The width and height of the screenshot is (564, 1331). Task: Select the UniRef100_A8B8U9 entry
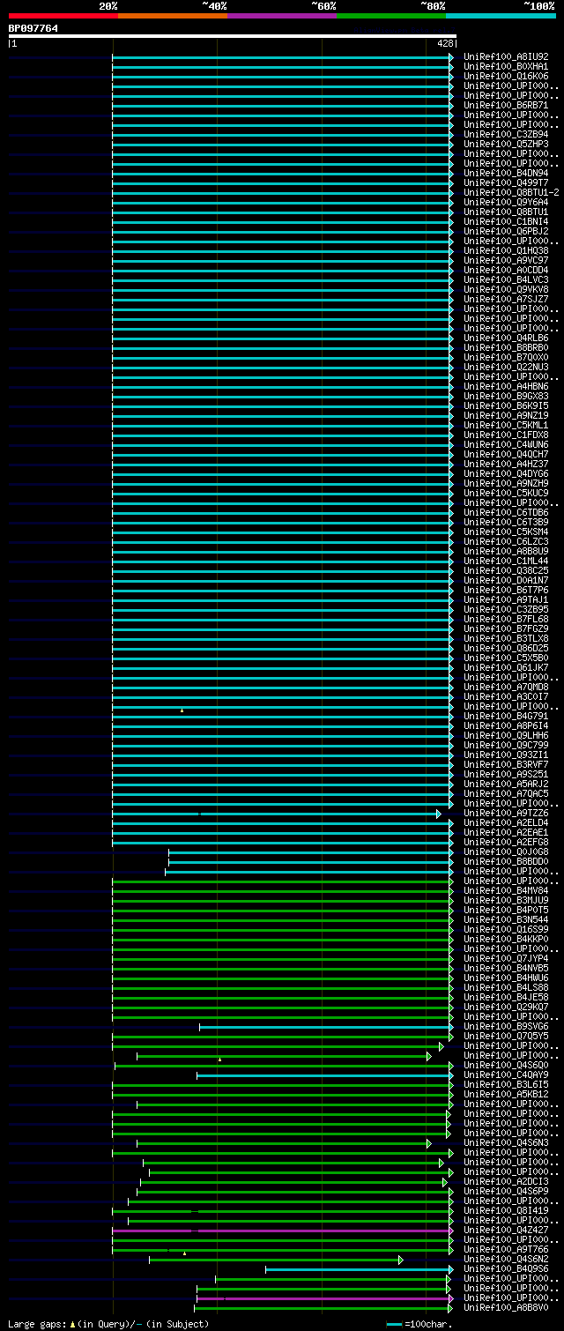click(x=506, y=552)
